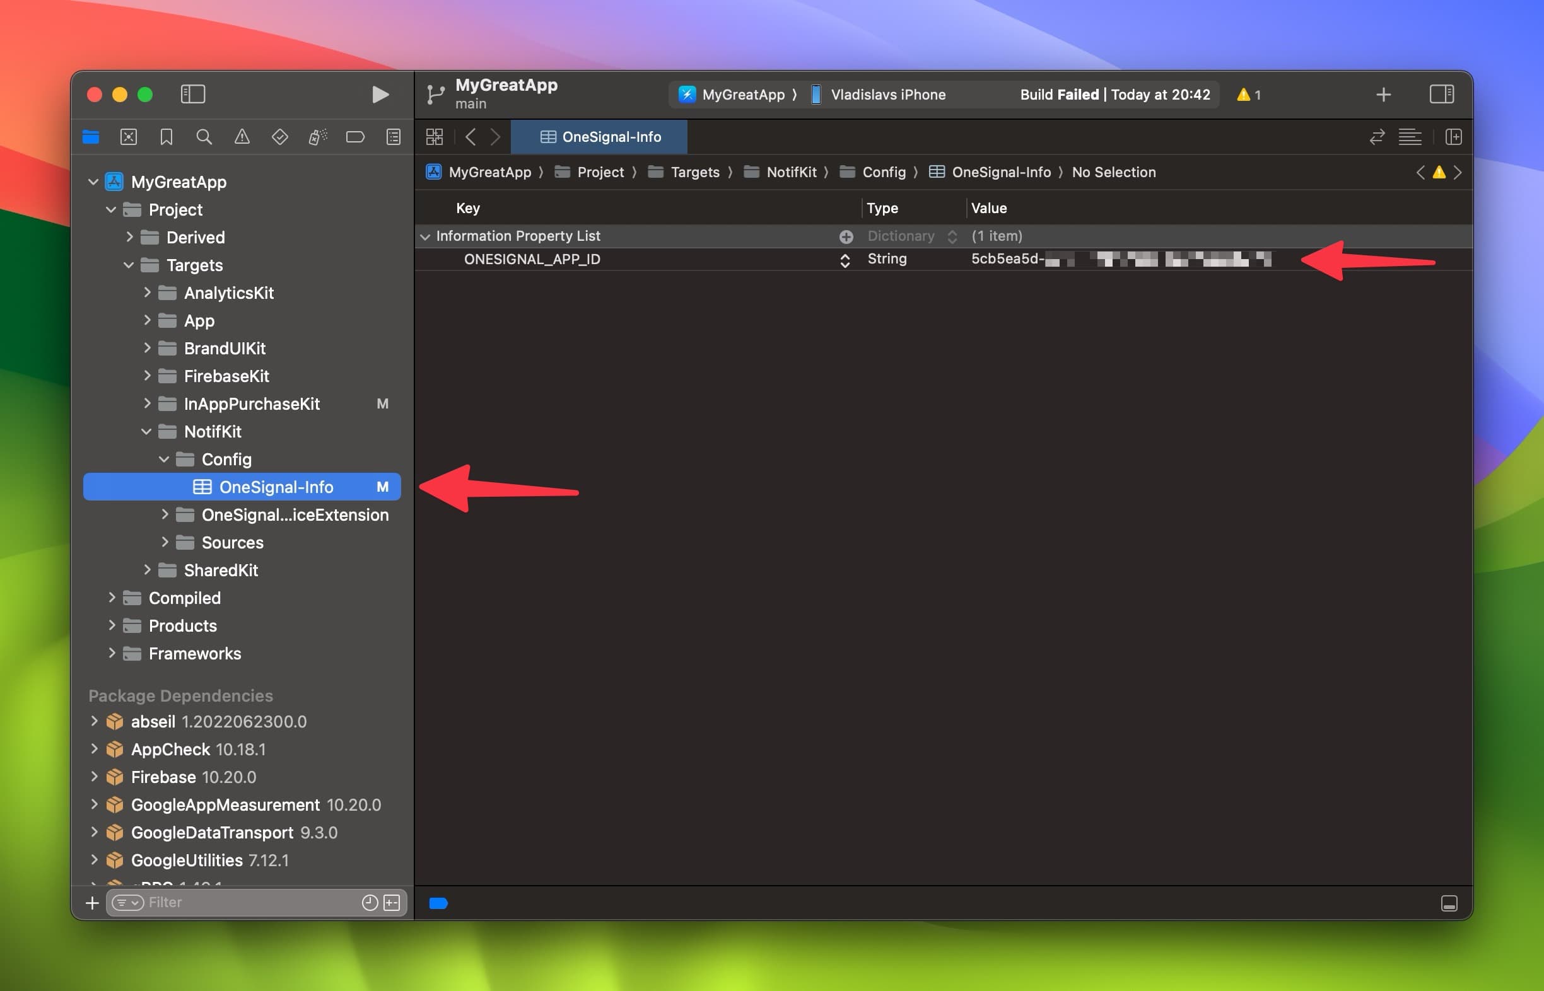1544x991 pixels.
Task: Select the String type cell
Action: click(887, 258)
